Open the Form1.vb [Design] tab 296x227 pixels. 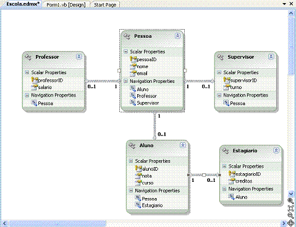(66, 5)
